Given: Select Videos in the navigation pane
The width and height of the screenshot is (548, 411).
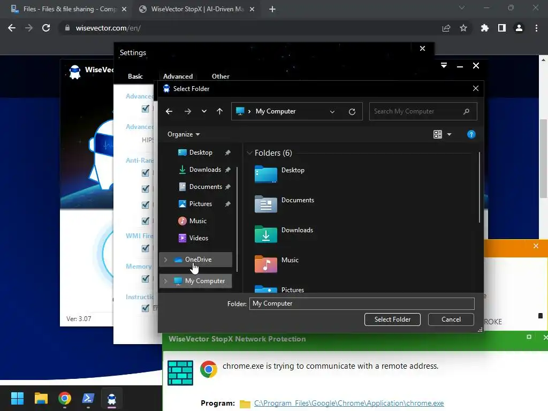Looking at the screenshot, I should click(199, 238).
